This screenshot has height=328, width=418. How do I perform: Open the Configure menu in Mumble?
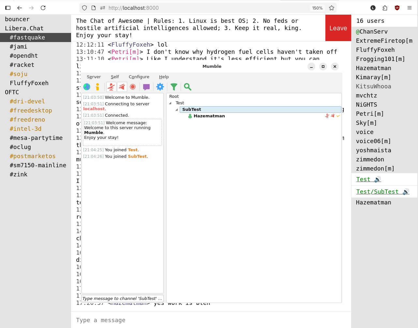[139, 77]
